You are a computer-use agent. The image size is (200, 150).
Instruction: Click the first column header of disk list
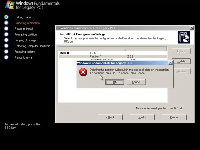coord(73,49)
